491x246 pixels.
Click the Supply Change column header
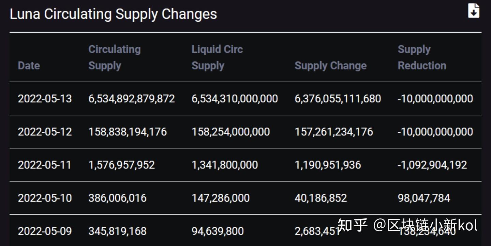[330, 65]
